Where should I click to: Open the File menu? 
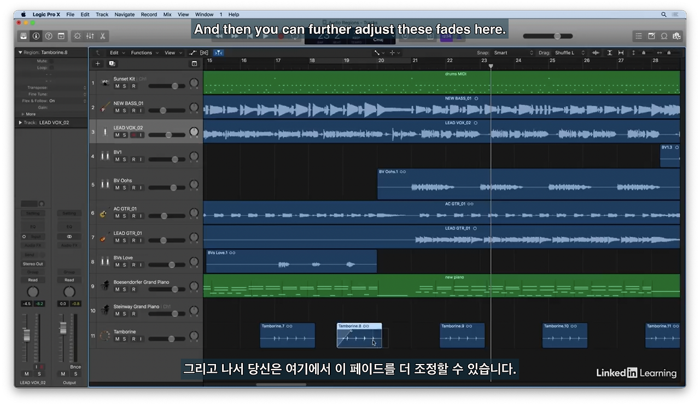[70, 15]
